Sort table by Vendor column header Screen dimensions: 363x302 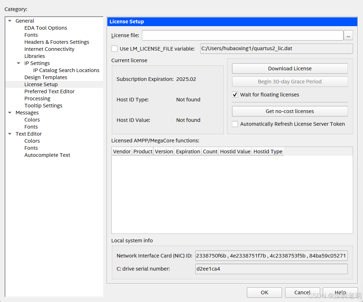(121, 151)
